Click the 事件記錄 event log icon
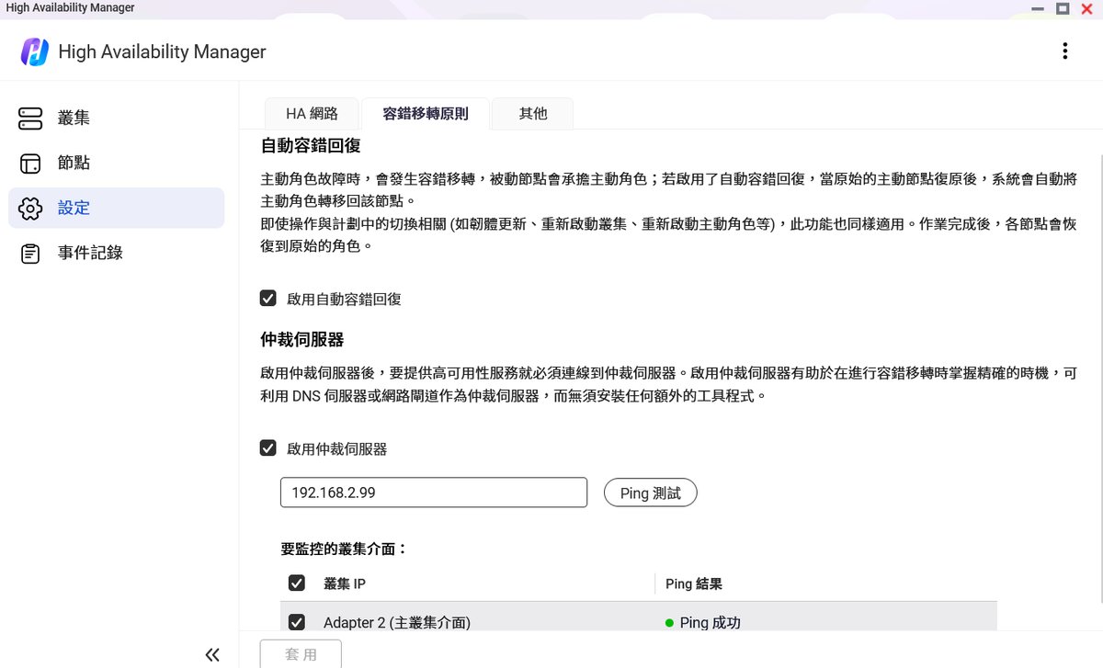Image resolution: width=1103 pixels, height=668 pixels. [31, 254]
